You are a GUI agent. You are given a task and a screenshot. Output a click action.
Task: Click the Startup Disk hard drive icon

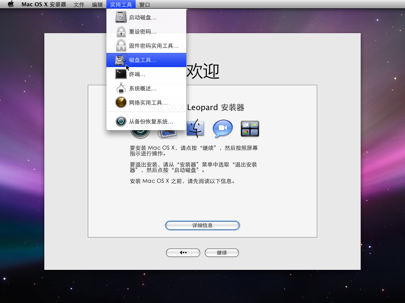tap(121, 17)
